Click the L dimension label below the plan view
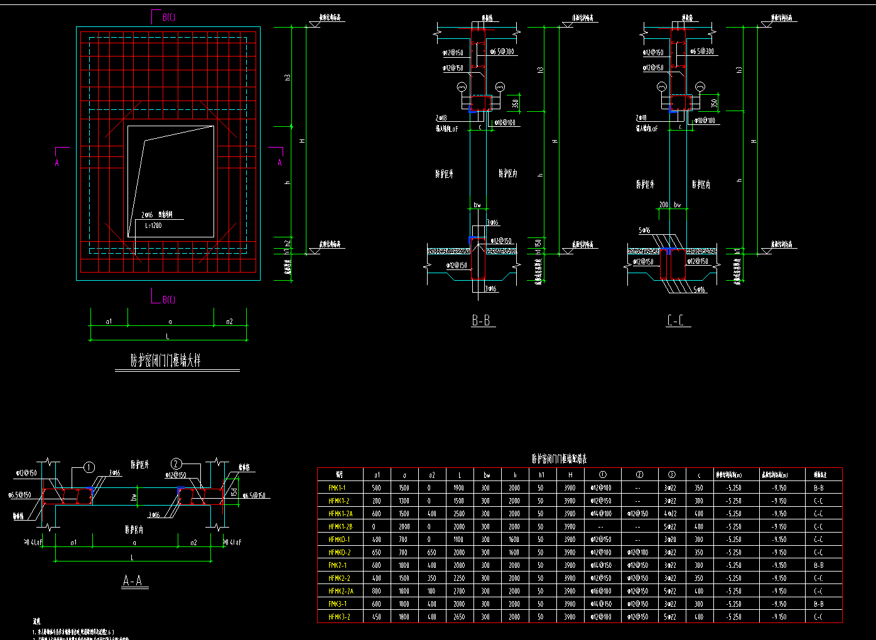The height and width of the screenshot is (640, 876). point(168,337)
